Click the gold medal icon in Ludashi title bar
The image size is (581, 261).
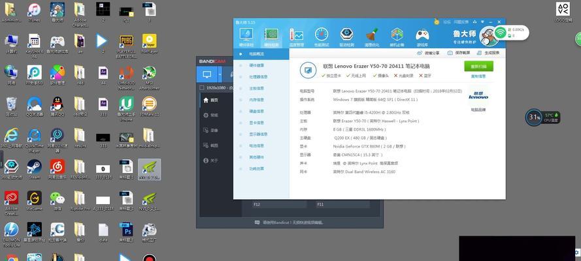pos(437,22)
